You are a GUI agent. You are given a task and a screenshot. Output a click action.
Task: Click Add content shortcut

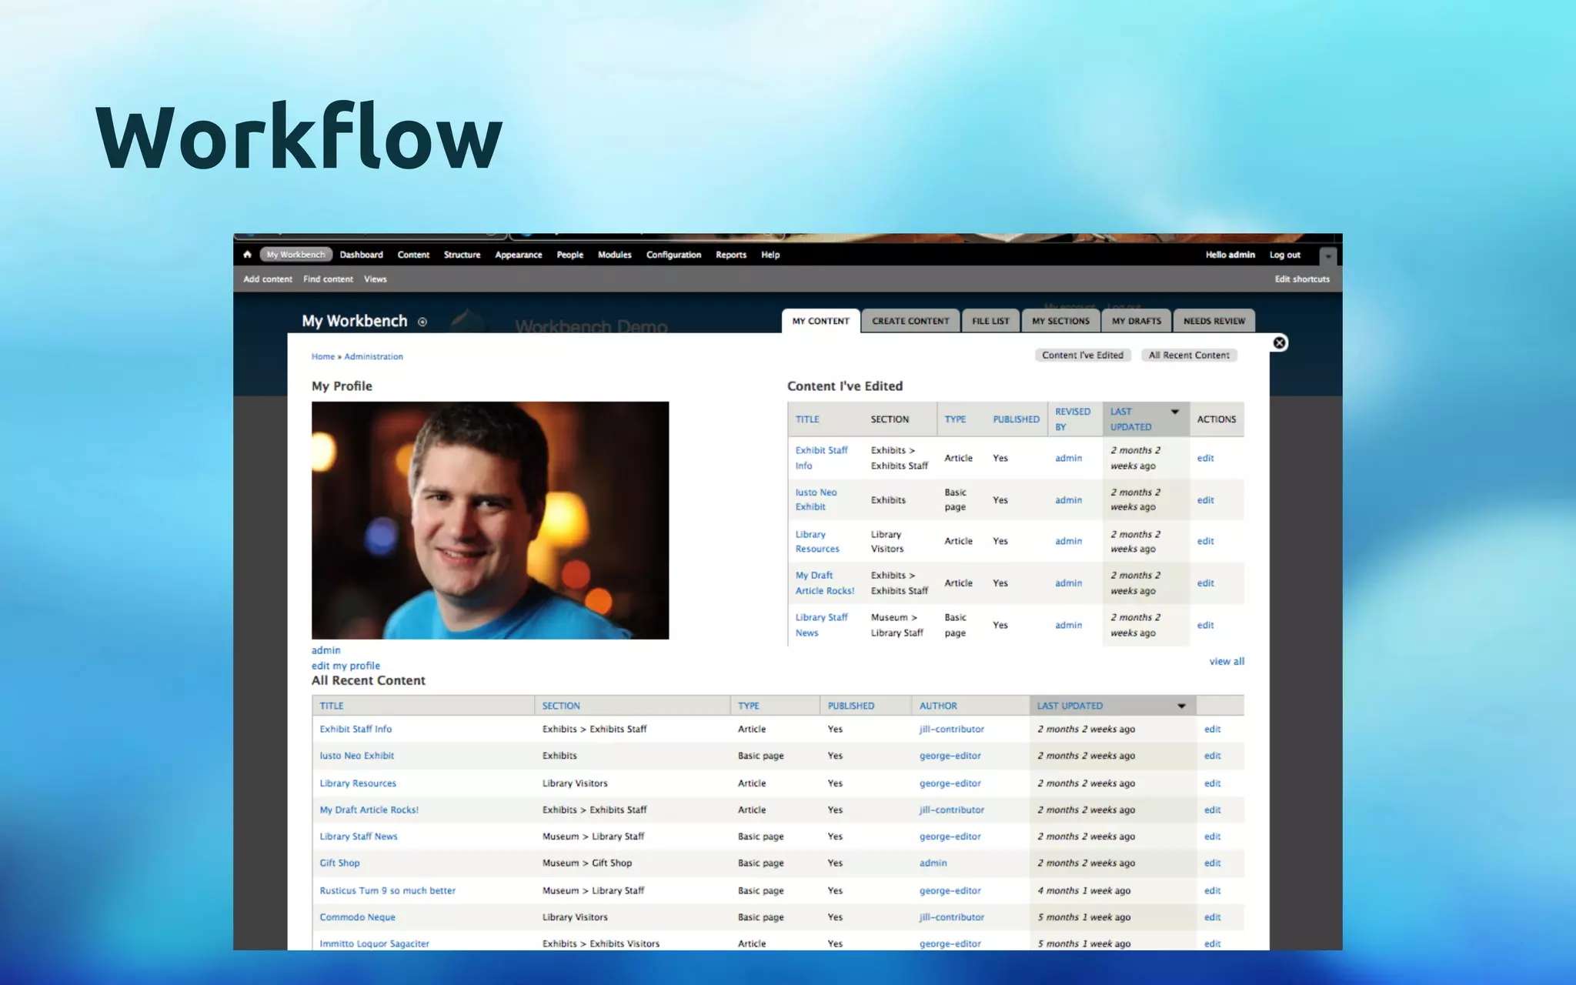point(268,279)
